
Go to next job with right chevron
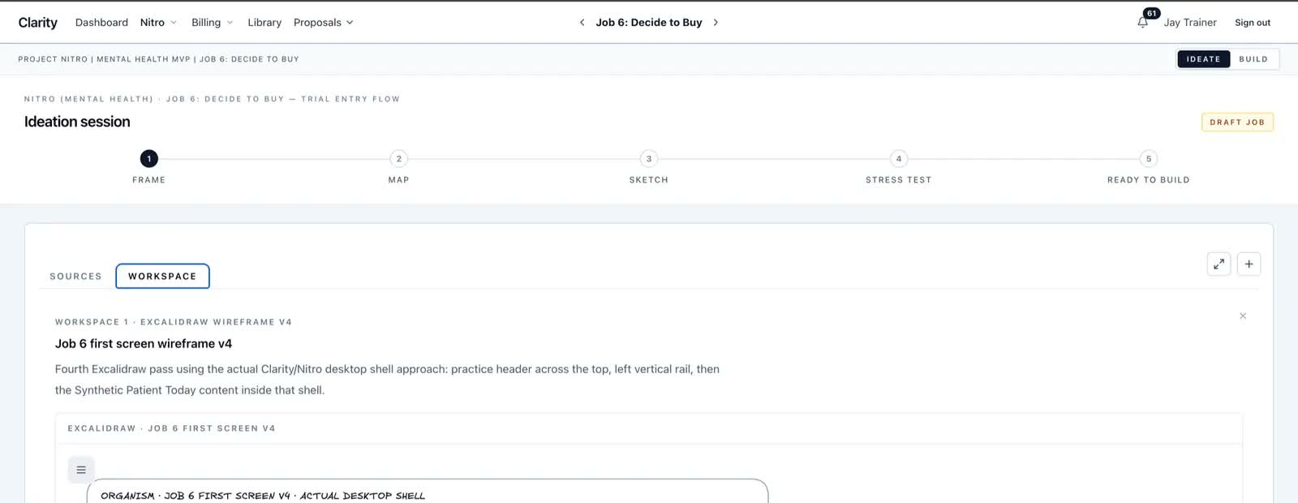pos(716,23)
